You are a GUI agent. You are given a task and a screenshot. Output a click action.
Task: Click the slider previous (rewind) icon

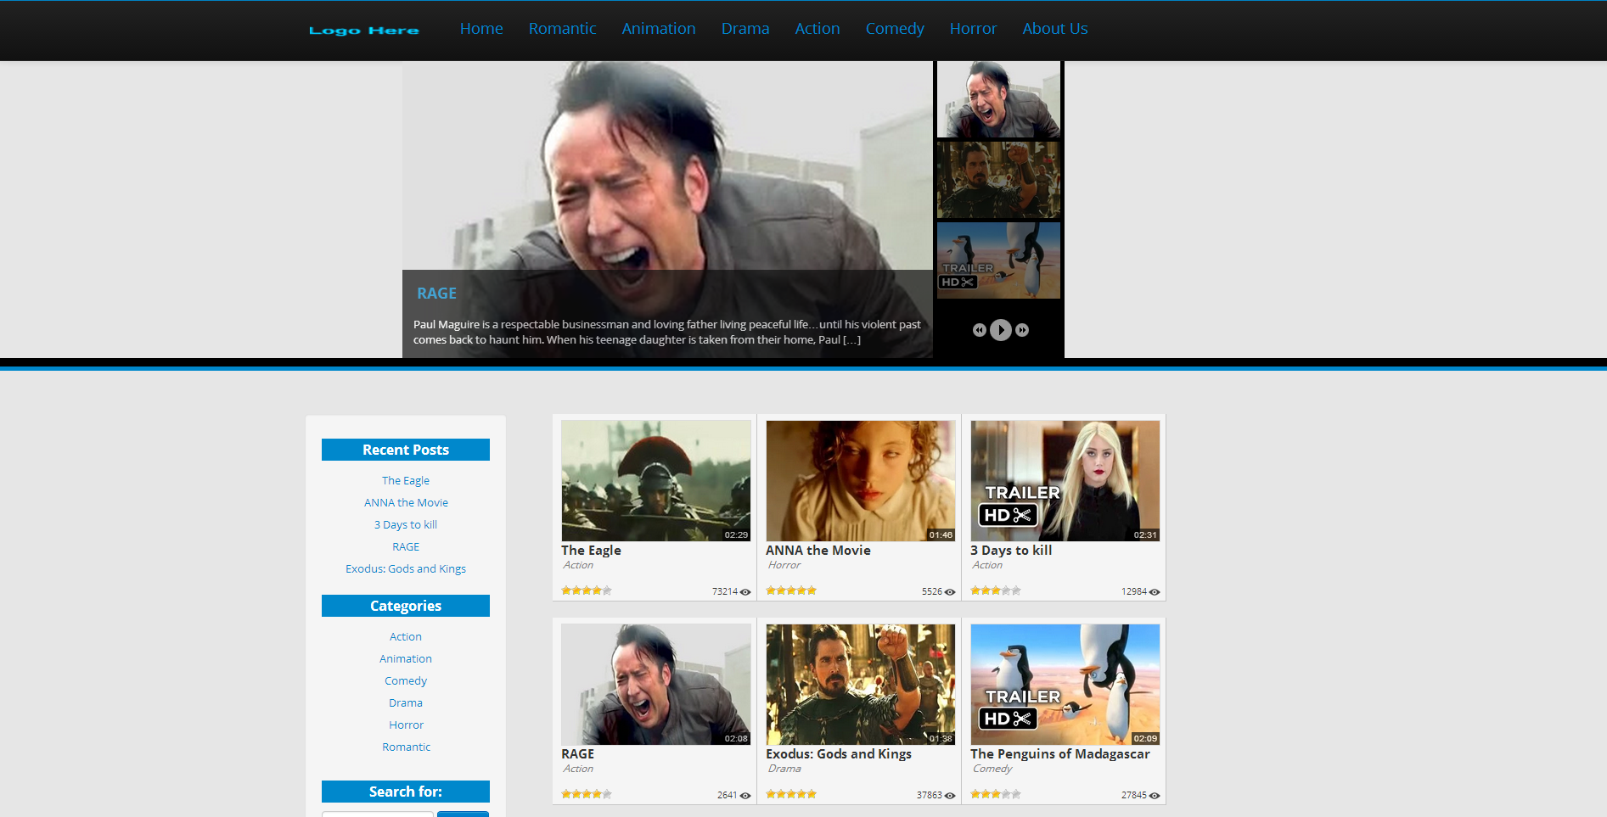[980, 330]
